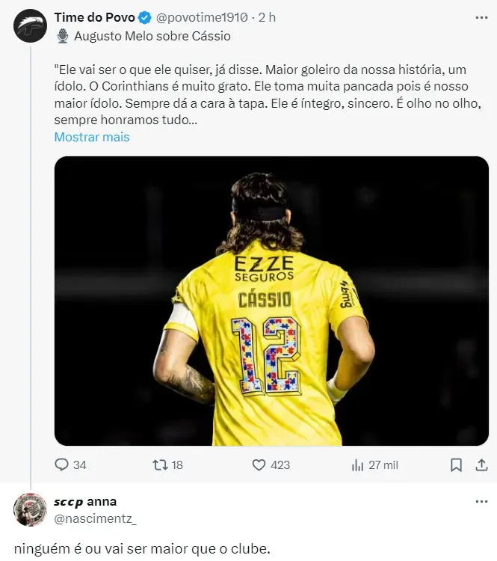Image resolution: width=497 pixels, height=561 pixels.
Task: Open Time do Povo profile avatar
Action: (x=30, y=25)
